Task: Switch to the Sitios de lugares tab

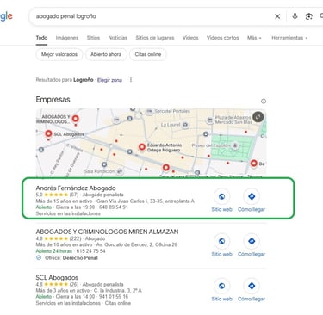Action: point(155,38)
